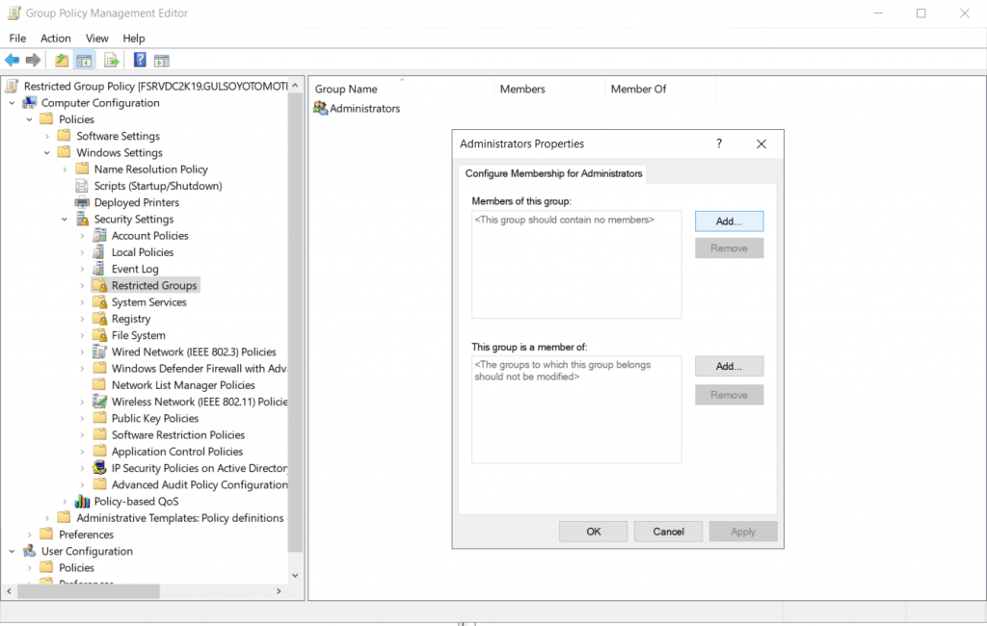Collapse the Computer Configuration node
987x626 pixels.
(x=13, y=103)
